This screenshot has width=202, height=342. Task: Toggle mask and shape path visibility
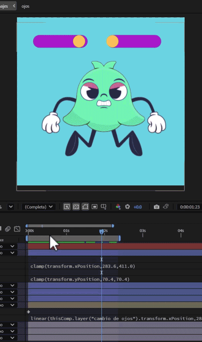point(85,206)
